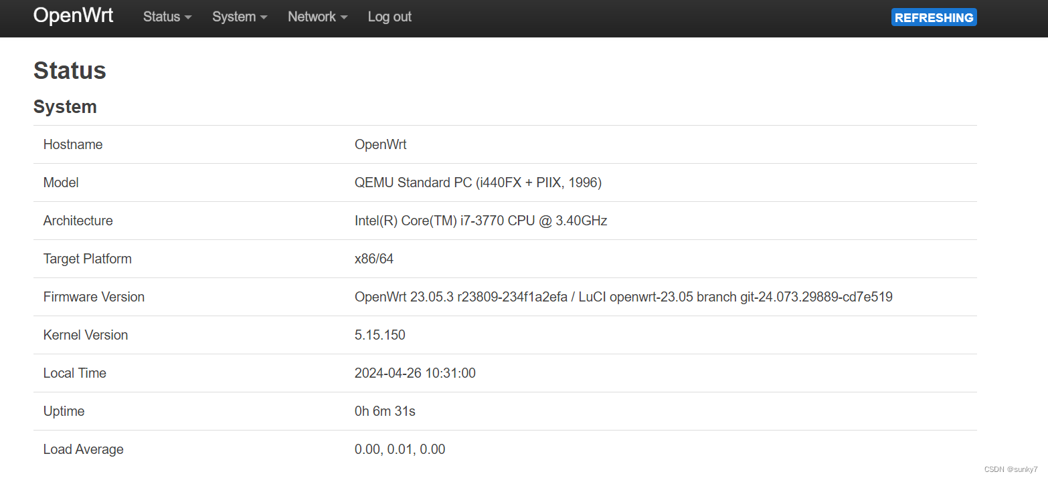Viewport: 1048px width, 480px height.
Task: Select the Hostname row value OpenWrt
Action: (380, 144)
